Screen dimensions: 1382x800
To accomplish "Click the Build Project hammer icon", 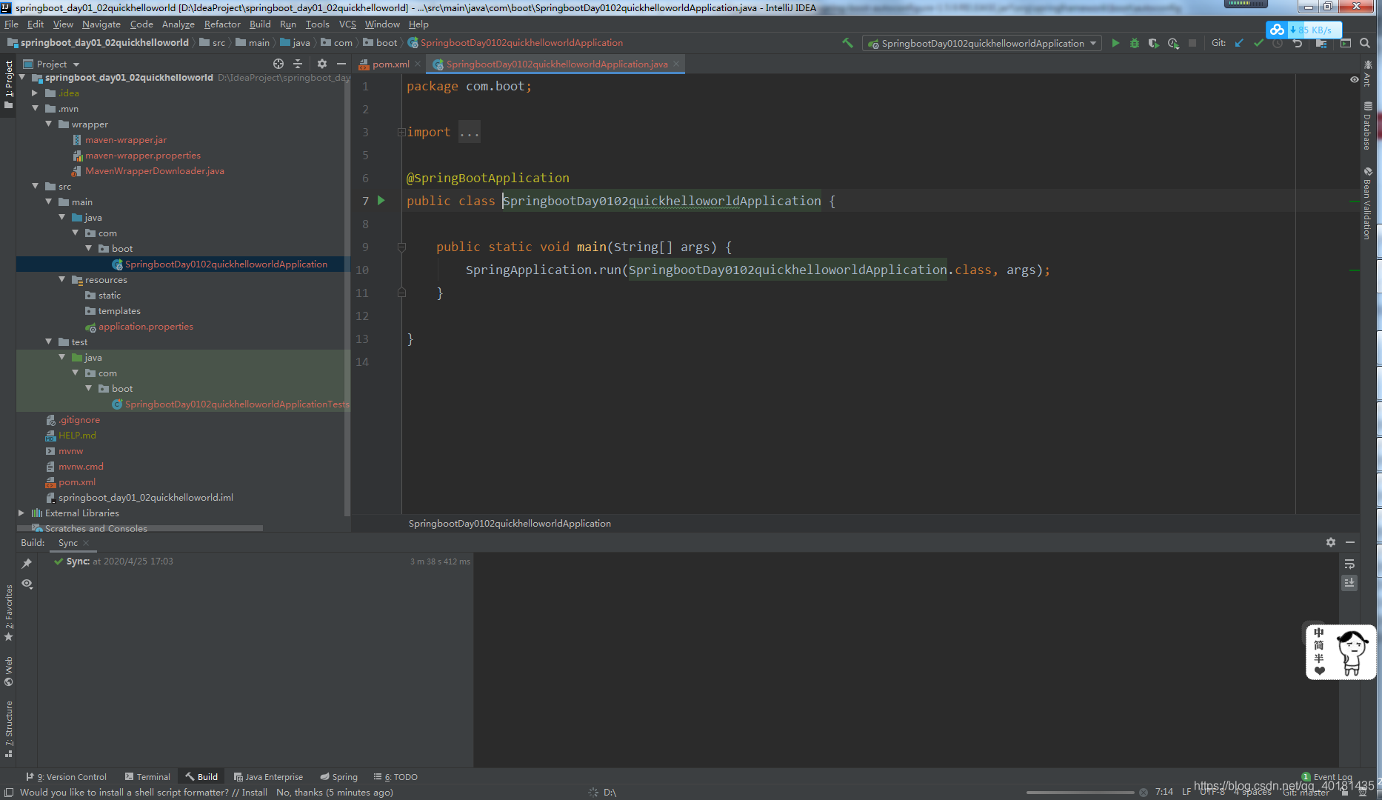I will (847, 43).
